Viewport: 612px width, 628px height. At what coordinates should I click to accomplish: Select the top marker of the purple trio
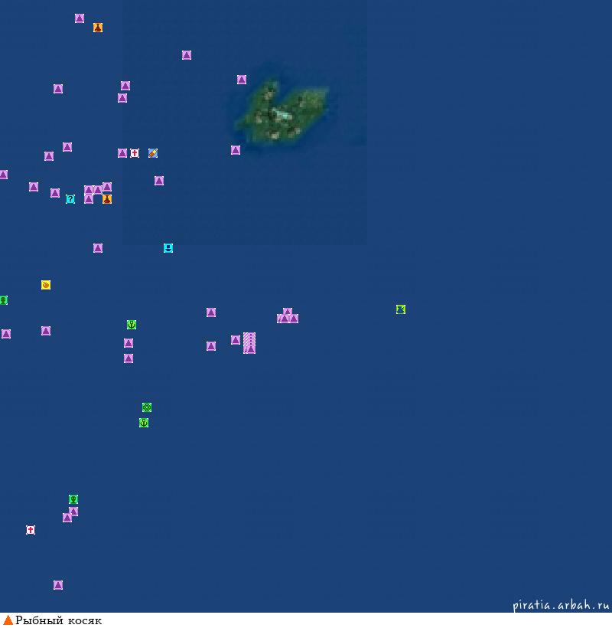coord(288,311)
